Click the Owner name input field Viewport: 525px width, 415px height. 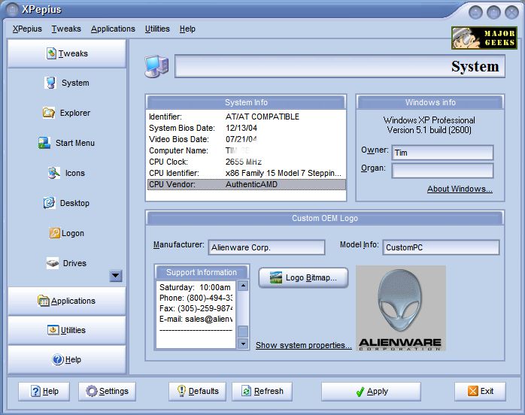click(442, 153)
